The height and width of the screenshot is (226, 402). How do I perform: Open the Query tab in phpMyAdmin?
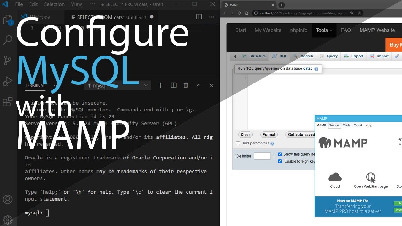coord(329,56)
